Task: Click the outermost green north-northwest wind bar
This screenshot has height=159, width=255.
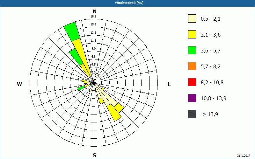Action: (72, 31)
